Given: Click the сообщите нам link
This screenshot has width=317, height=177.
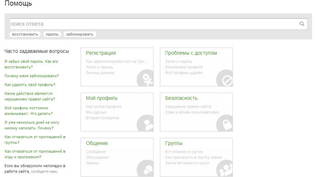Looking at the screenshot, I should [x=44, y=172].
